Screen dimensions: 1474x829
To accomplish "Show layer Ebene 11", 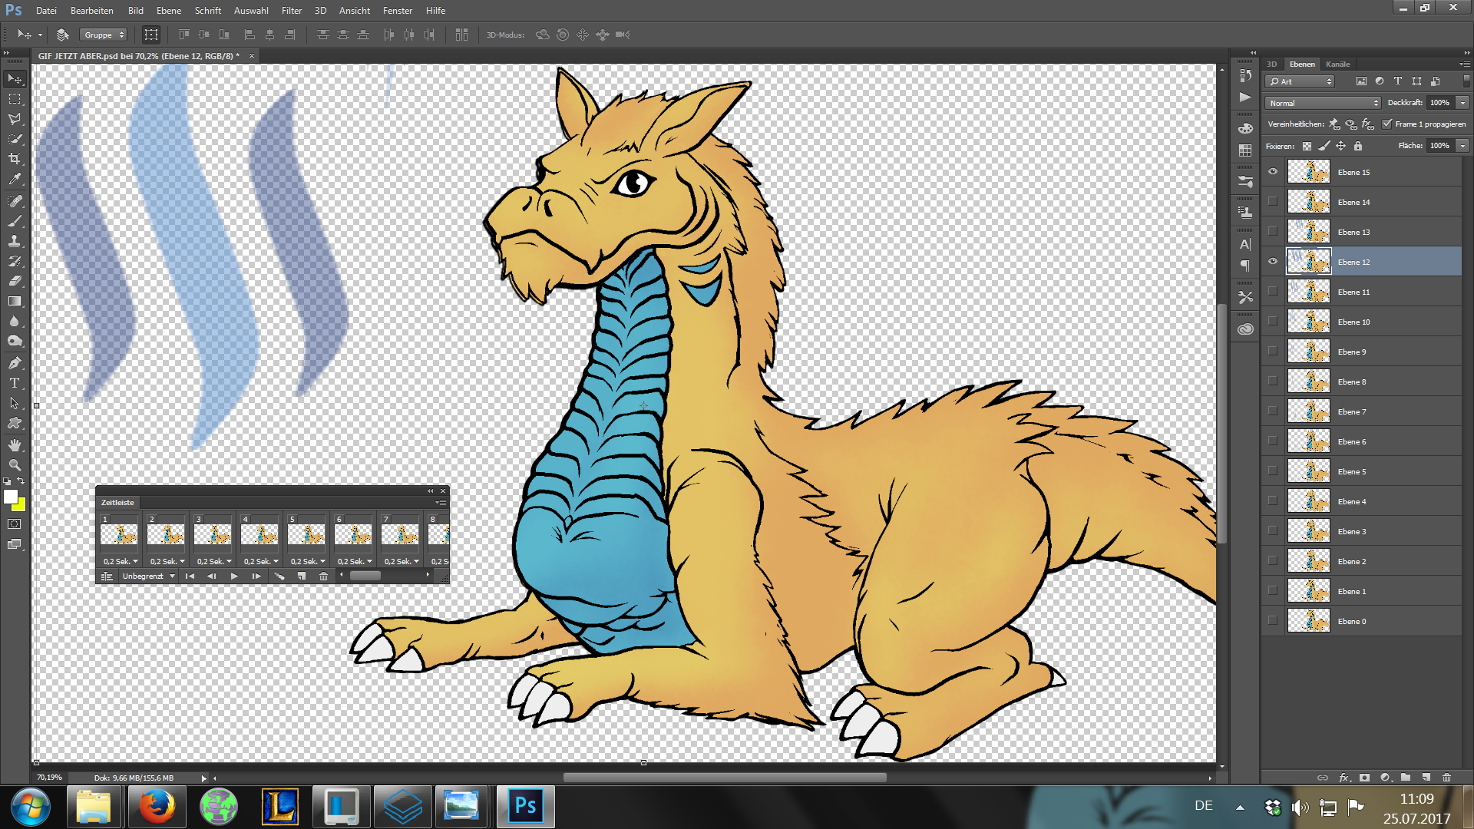I will [1273, 292].
